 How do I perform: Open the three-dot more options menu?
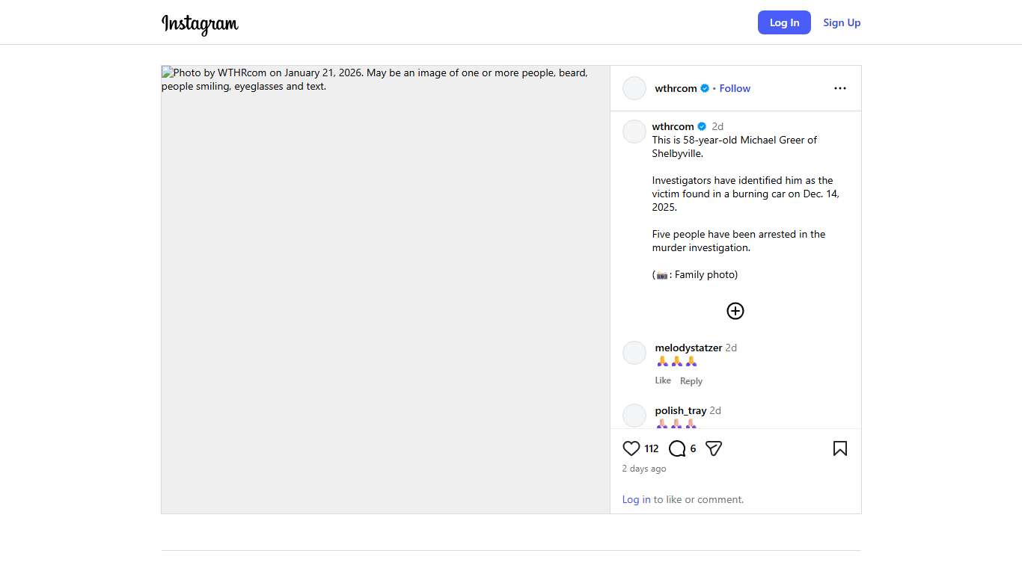(839, 88)
